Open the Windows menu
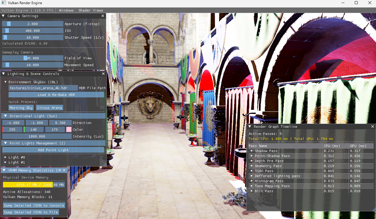Screen dimensions: 376x219 tap(66, 10)
